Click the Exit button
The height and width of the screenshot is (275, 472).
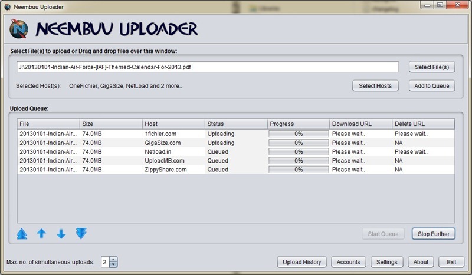pos(451,262)
